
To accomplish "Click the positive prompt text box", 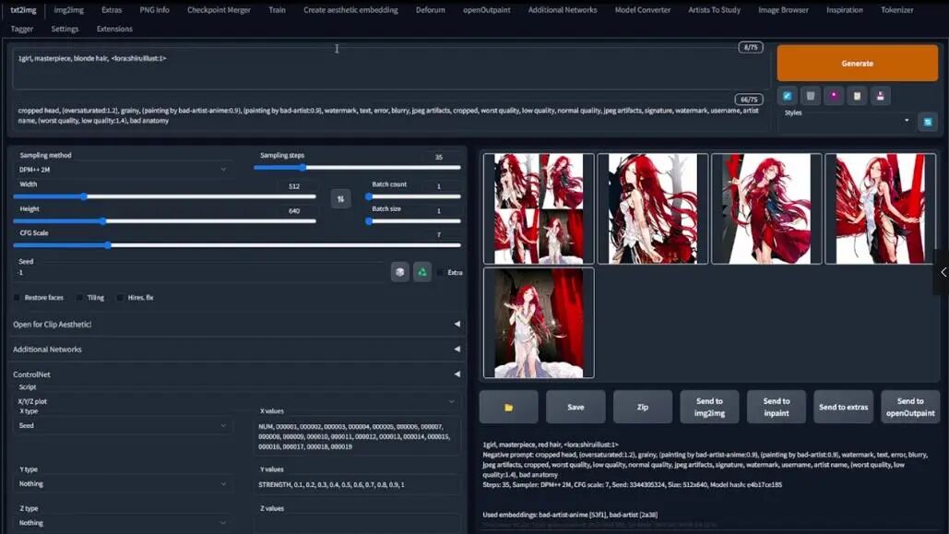I will 390,68.
